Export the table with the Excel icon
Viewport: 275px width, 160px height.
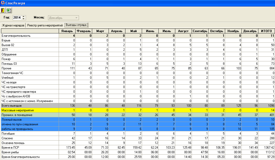[x=9, y=10]
